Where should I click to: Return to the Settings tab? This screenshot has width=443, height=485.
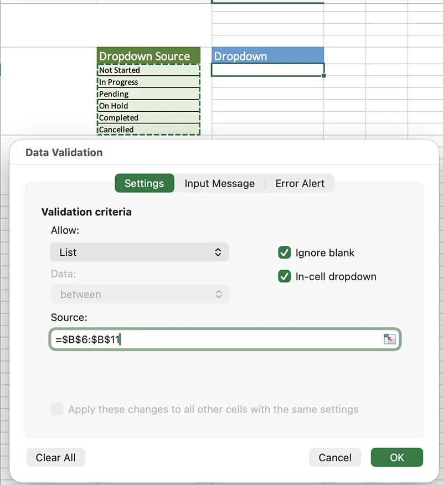144,183
